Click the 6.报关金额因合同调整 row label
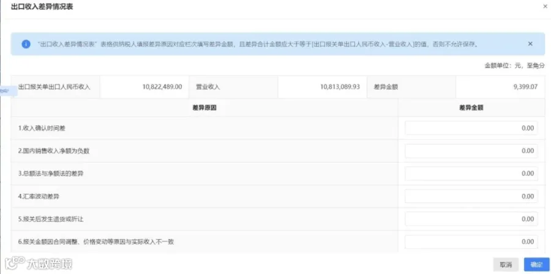The width and height of the screenshot is (551, 274). pyautogui.click(x=96, y=242)
